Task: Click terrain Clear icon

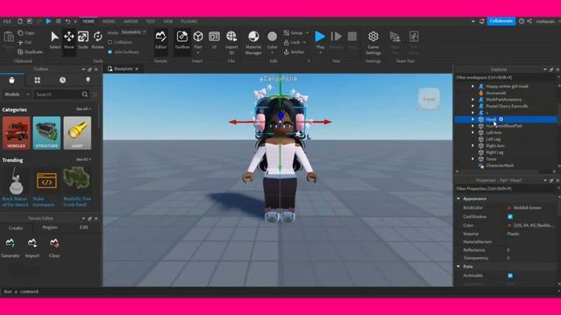Action: point(54,243)
